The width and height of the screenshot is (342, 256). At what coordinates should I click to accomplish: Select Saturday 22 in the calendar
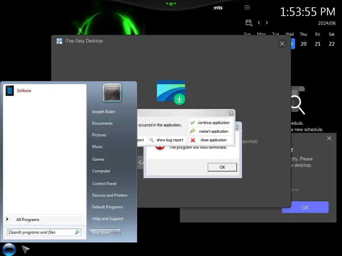point(332,44)
